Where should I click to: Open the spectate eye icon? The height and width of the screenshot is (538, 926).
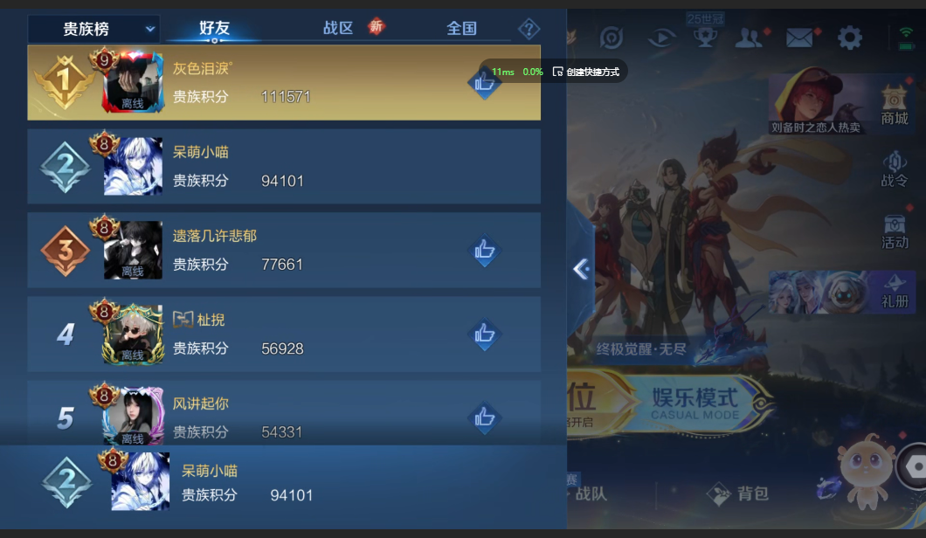click(661, 38)
